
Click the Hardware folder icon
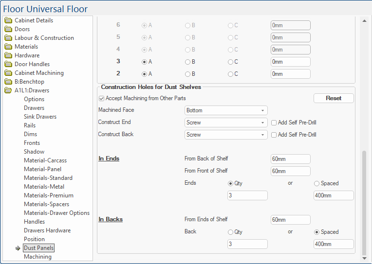(8, 55)
